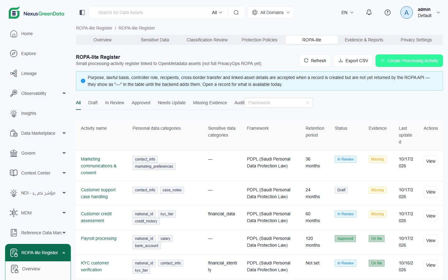Open the KYC customer verification link

click(x=95, y=266)
